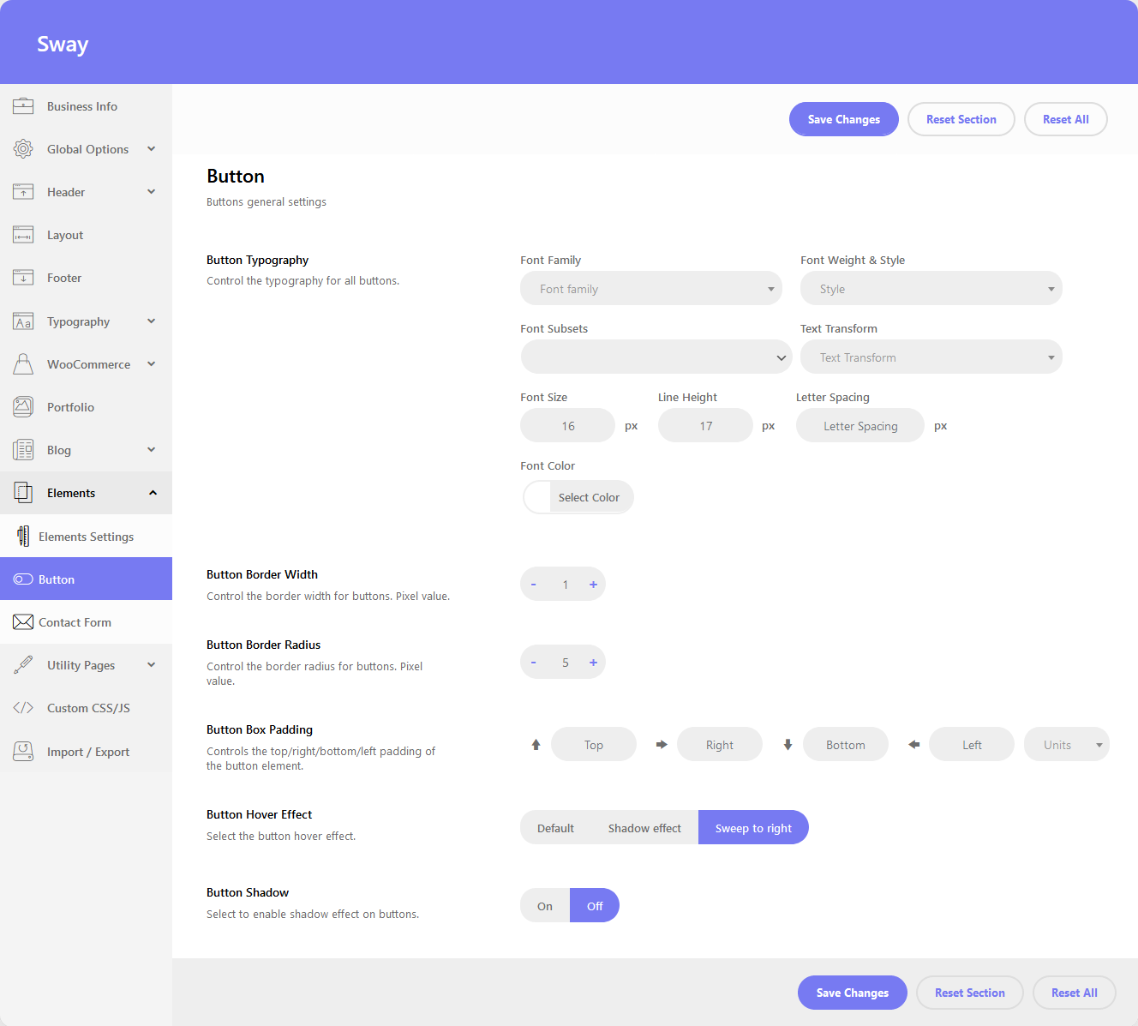Click the Business Info briefcase icon
Image resolution: width=1138 pixels, height=1026 pixels.
point(23,106)
